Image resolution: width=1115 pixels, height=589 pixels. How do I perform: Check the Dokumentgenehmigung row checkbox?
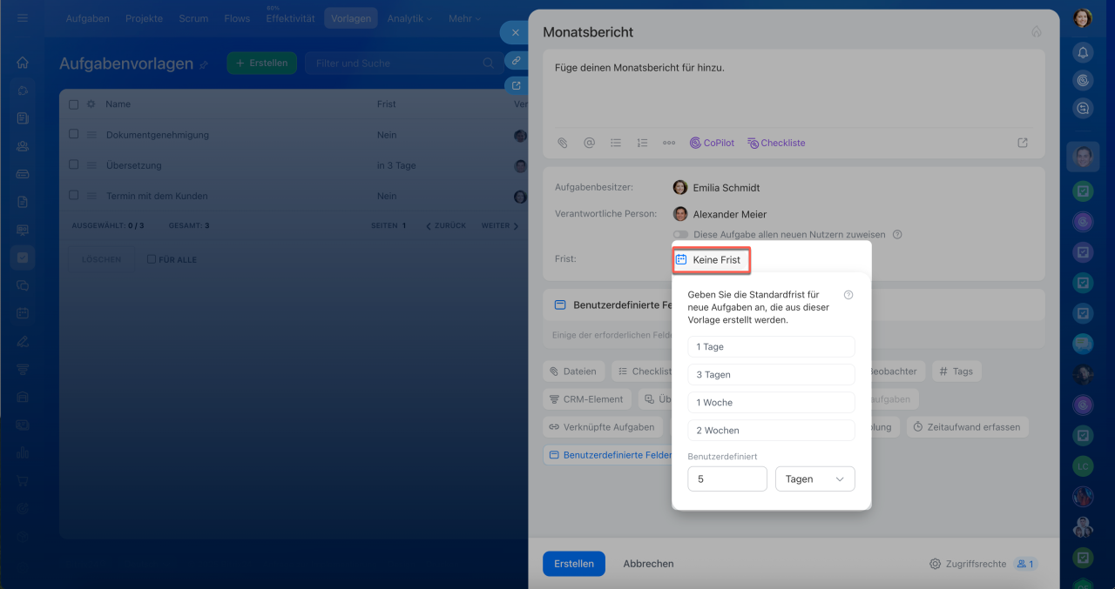tap(74, 135)
